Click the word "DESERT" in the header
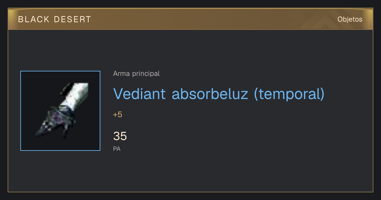 pyautogui.click(x=73, y=19)
